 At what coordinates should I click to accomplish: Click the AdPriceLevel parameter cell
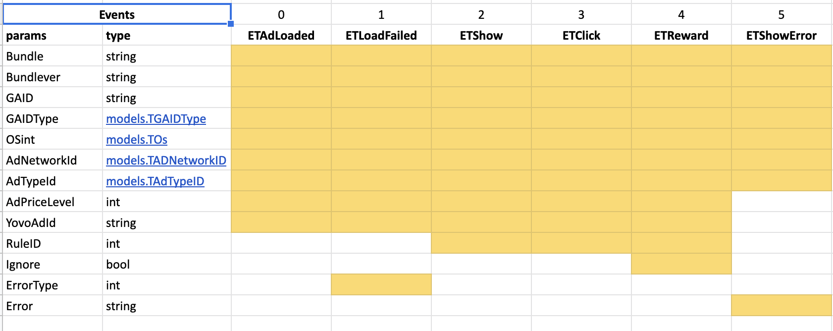[x=52, y=202]
